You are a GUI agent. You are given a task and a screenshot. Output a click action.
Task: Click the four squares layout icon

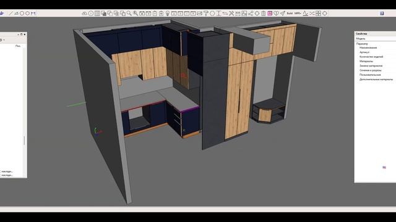pos(318,14)
